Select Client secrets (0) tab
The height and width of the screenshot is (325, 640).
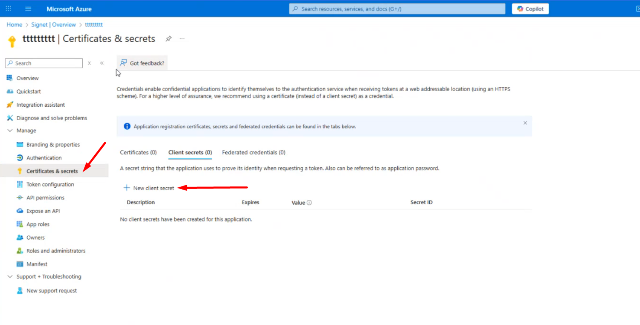[x=190, y=152]
